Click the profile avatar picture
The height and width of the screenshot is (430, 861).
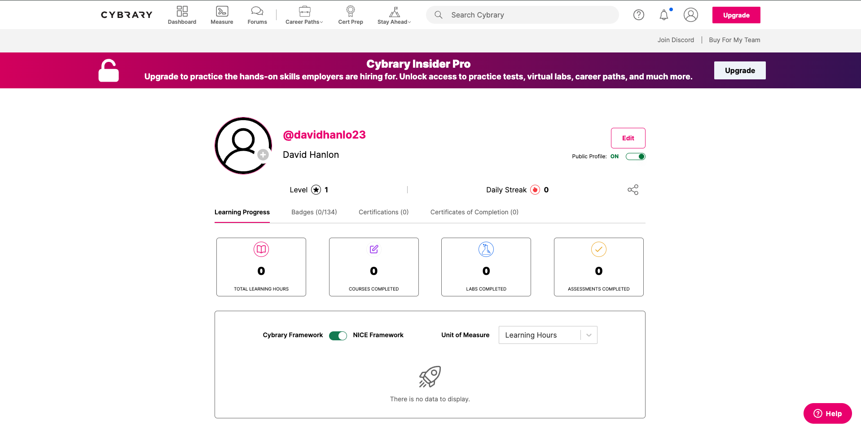[243, 146]
